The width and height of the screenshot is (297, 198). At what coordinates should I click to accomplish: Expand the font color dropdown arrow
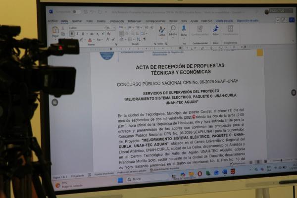[94, 40]
